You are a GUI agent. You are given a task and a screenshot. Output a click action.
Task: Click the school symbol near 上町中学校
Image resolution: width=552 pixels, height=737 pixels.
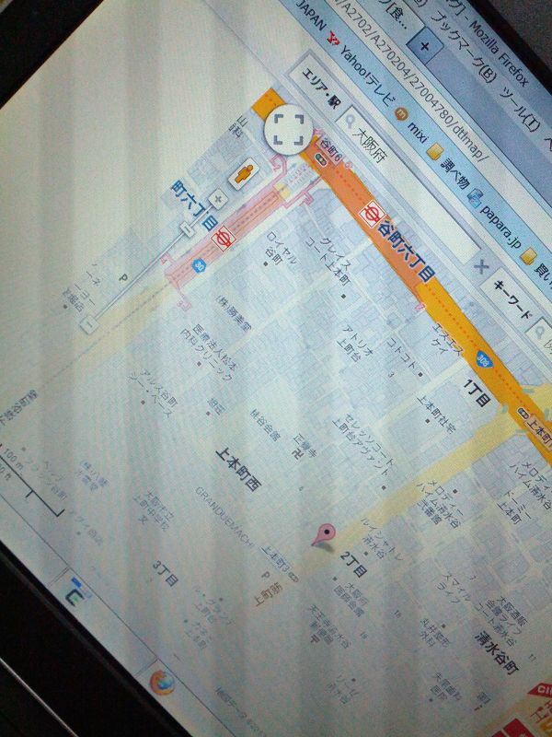(x=143, y=520)
